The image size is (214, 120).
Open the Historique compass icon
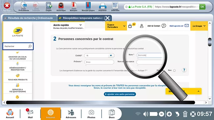(61, 7)
